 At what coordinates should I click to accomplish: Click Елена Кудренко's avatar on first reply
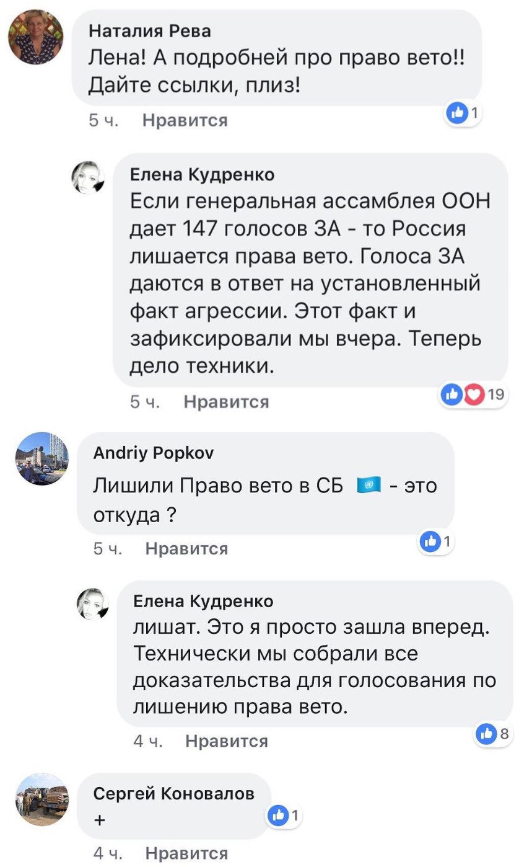[88, 177]
